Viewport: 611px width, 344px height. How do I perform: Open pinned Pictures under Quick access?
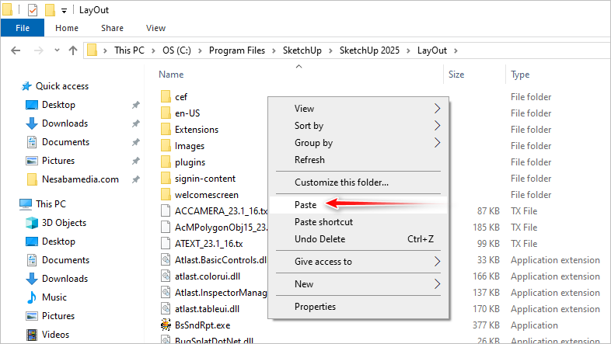pyautogui.click(x=58, y=161)
